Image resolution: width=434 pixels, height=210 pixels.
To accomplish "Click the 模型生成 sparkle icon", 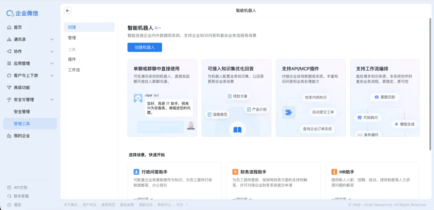I will tap(396, 124).
